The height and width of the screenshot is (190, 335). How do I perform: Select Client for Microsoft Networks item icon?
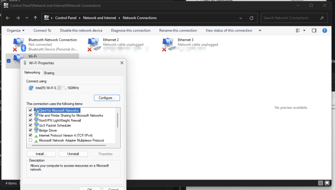click(x=36, y=110)
